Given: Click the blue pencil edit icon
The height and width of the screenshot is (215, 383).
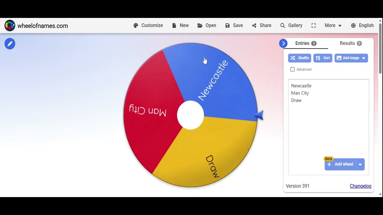Looking at the screenshot, I should tap(10, 44).
